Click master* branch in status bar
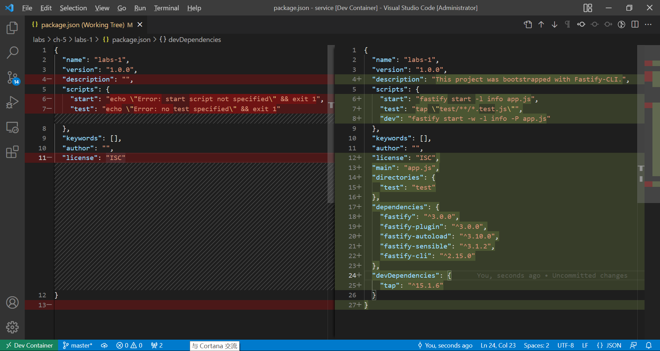660x351 pixels. click(x=78, y=345)
